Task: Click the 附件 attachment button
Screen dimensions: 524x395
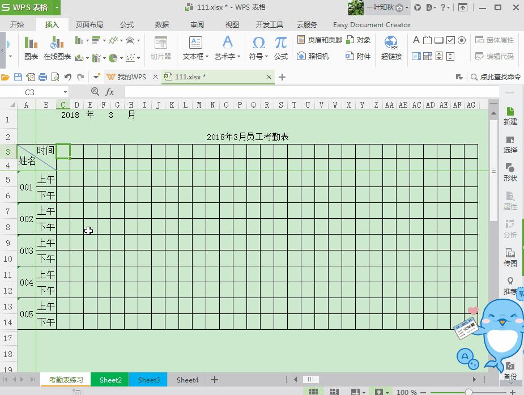Action: point(358,56)
